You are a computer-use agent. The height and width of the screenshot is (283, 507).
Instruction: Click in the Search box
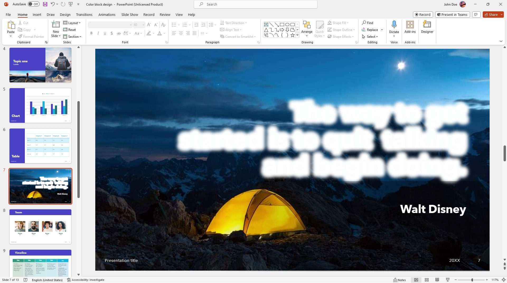tap(256, 4)
